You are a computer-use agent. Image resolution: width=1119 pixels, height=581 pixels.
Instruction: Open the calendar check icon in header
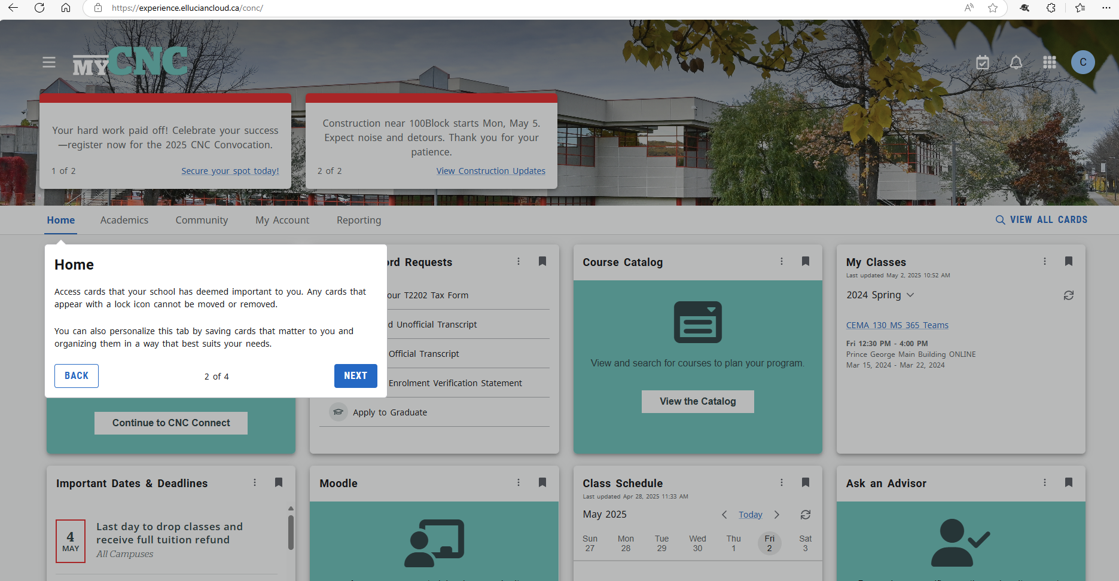tap(982, 62)
